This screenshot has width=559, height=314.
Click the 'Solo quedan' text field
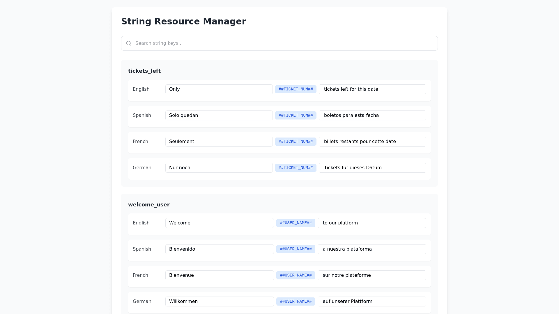point(219,115)
